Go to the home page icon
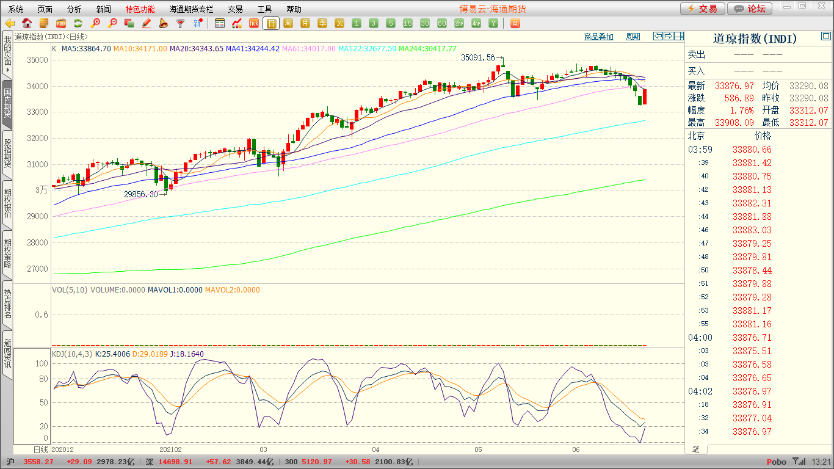This screenshot has height=469, width=834. click(27, 23)
